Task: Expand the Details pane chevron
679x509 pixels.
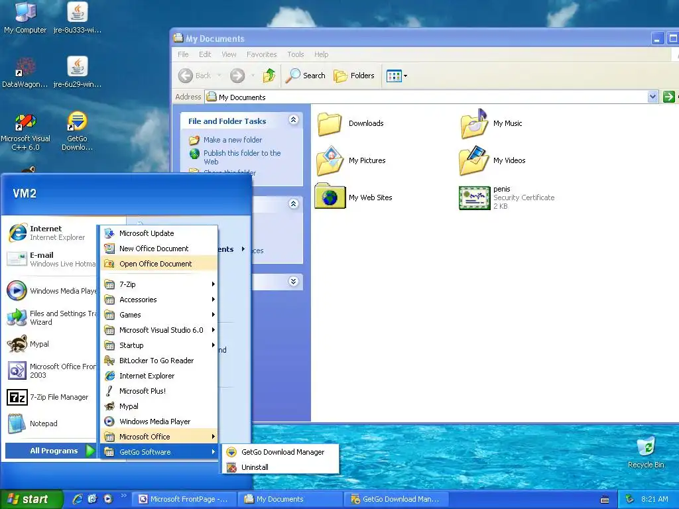Action: pos(294,282)
